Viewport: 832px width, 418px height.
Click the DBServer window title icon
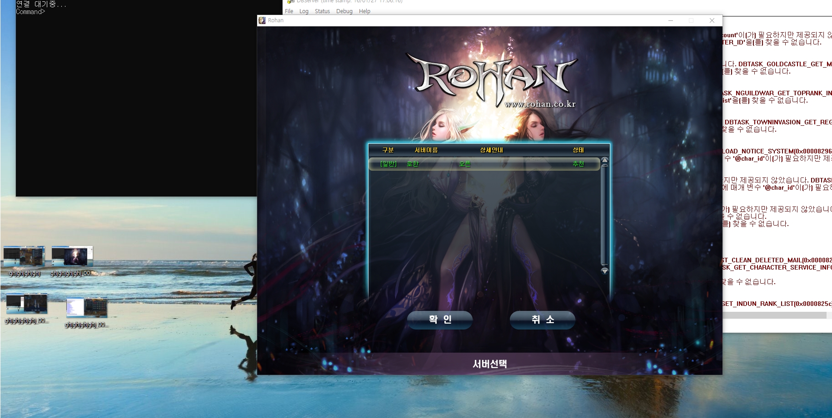pyautogui.click(x=290, y=1)
